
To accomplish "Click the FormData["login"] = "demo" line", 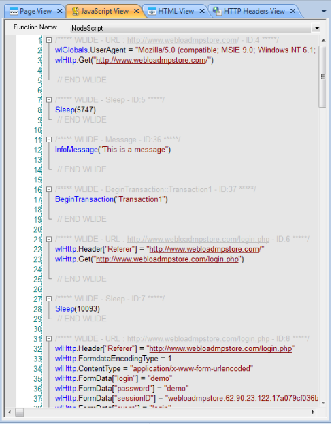I will click(114, 378).
